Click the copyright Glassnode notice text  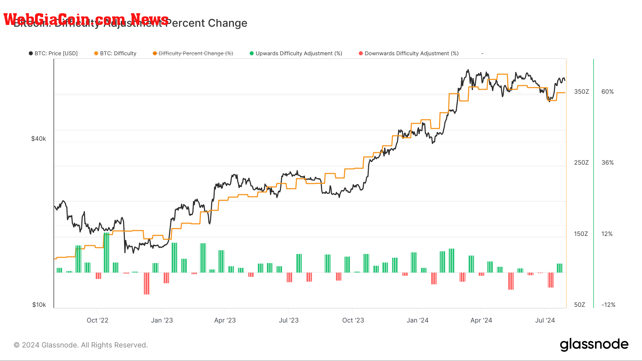click(81, 345)
